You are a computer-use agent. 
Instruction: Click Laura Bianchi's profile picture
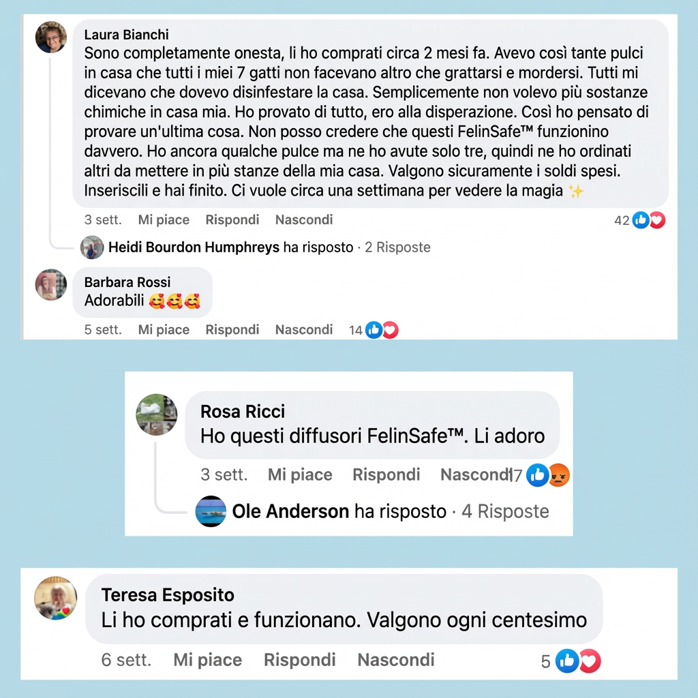coord(51,37)
